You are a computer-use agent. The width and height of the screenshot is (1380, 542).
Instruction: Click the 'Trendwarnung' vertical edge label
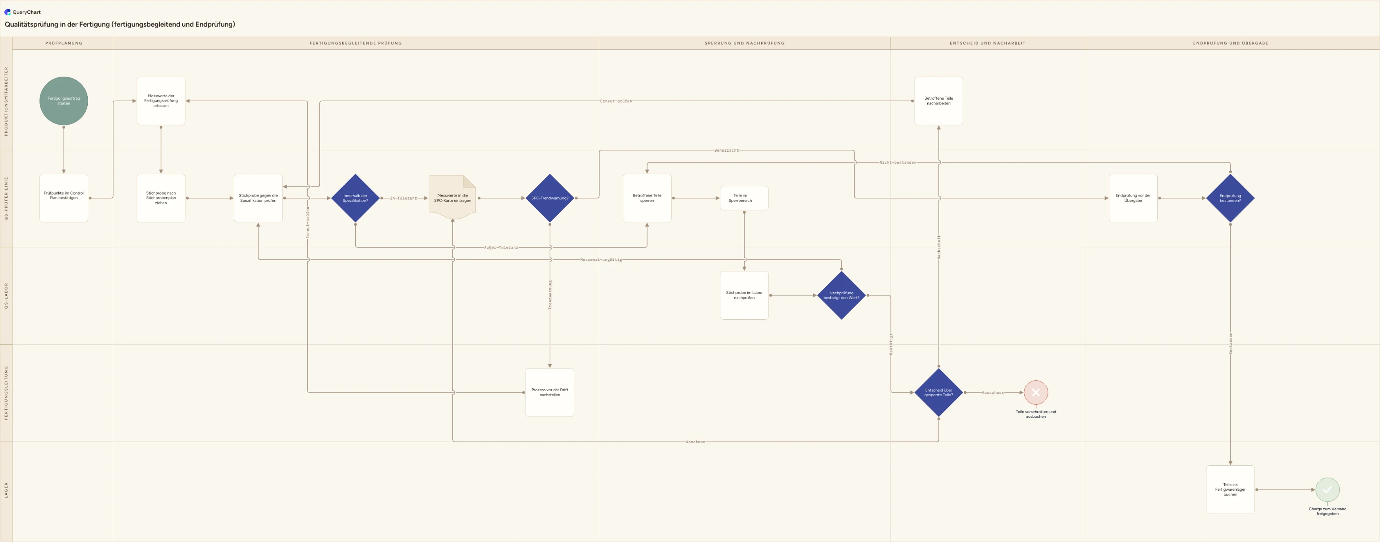(550, 295)
